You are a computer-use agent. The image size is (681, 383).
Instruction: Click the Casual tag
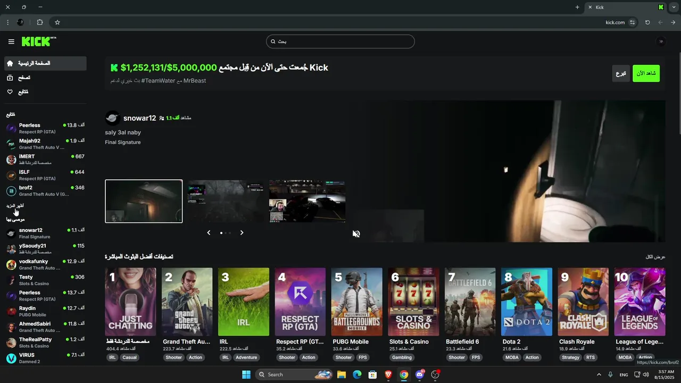click(x=130, y=357)
